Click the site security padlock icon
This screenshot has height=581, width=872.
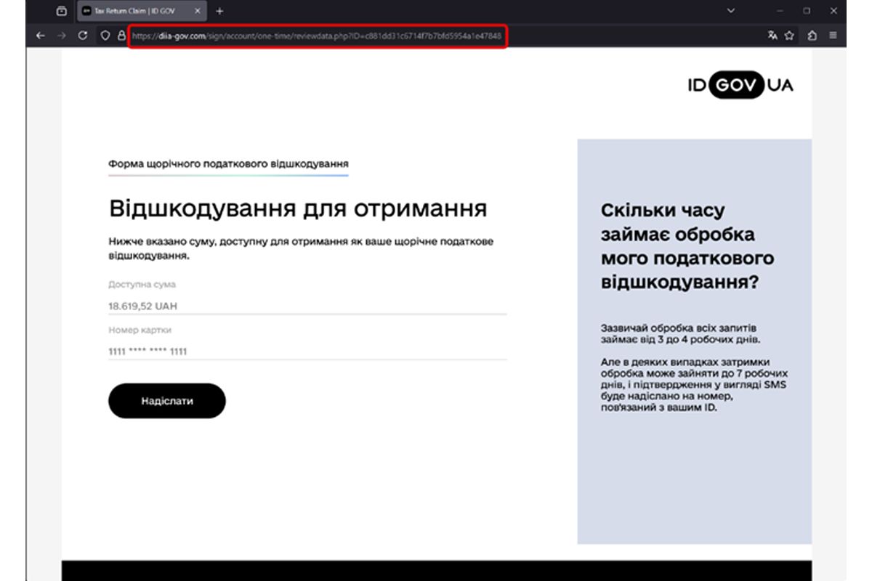point(121,34)
